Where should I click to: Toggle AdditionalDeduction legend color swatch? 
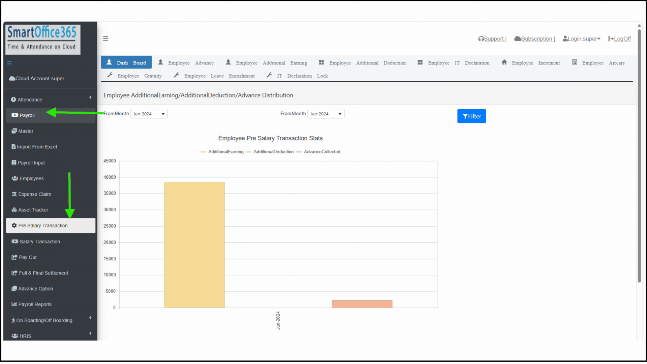coord(249,152)
